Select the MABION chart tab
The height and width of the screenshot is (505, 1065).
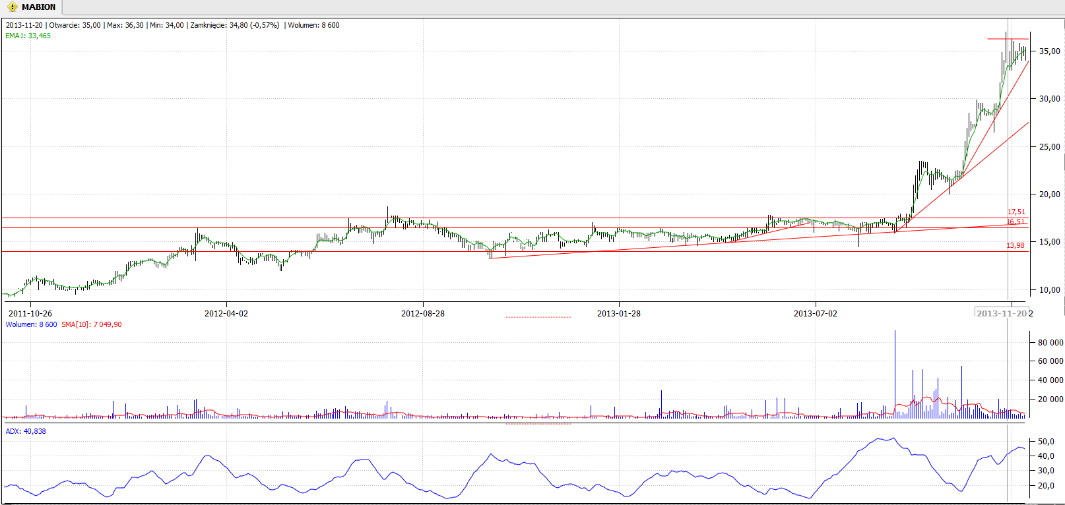(x=31, y=7)
